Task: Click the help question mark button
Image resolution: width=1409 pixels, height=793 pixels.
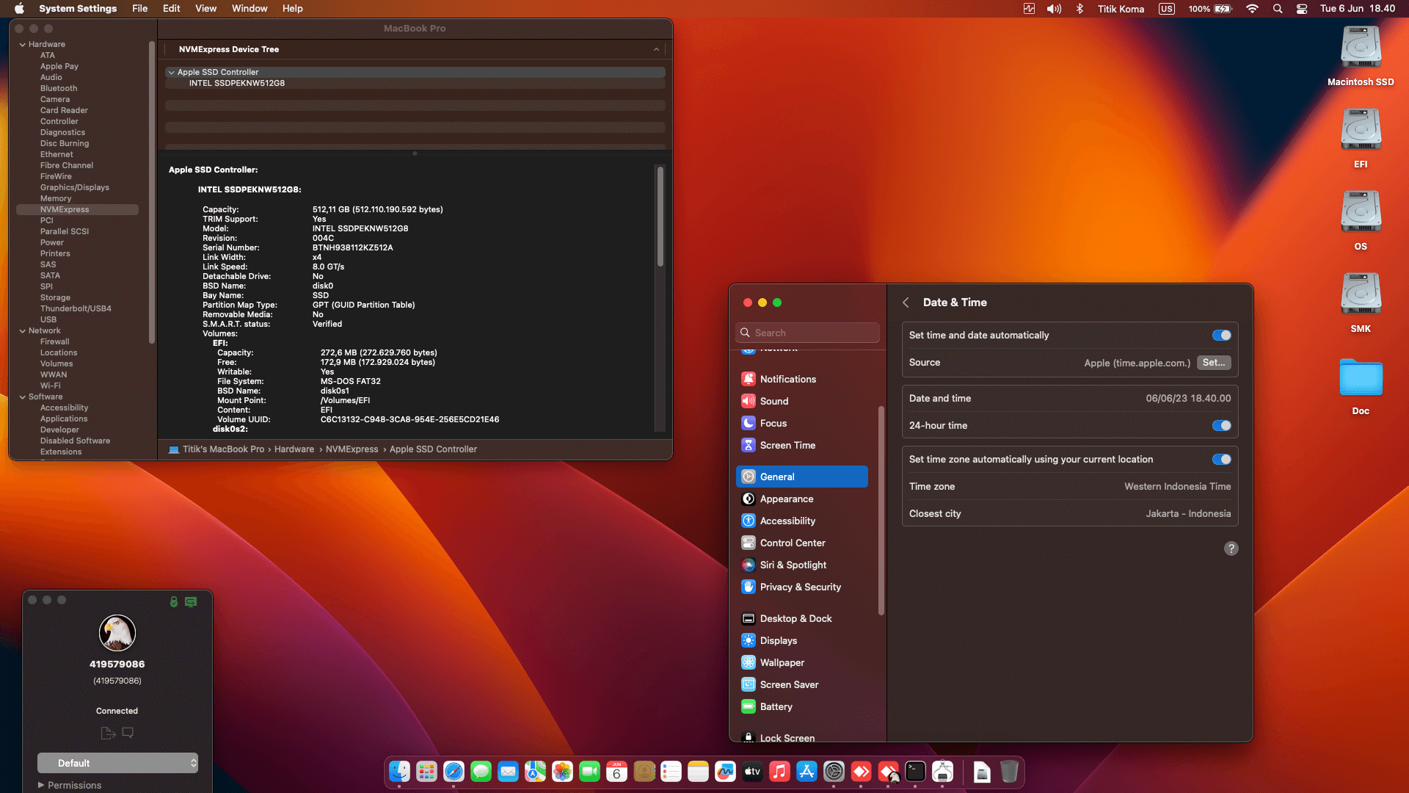Action: click(1231, 548)
